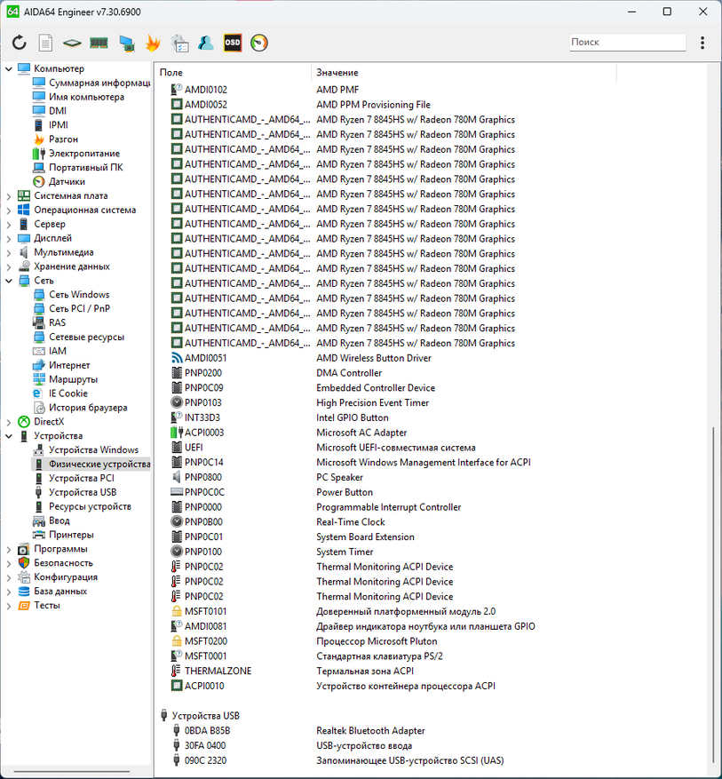
Task: Expand the Безопасность tree node
Action: [x=9, y=563]
